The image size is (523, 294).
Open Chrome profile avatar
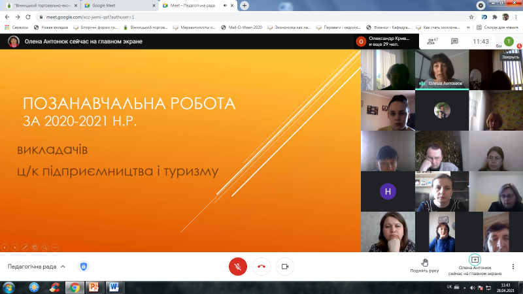[505, 17]
